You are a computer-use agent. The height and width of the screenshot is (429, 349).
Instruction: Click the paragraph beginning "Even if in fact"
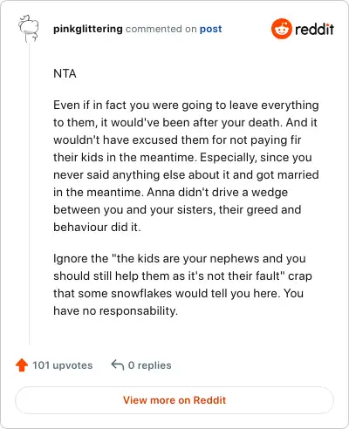pos(186,166)
